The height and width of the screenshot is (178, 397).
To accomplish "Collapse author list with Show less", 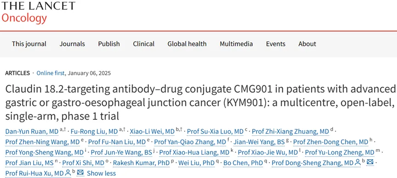I will point(101,173).
